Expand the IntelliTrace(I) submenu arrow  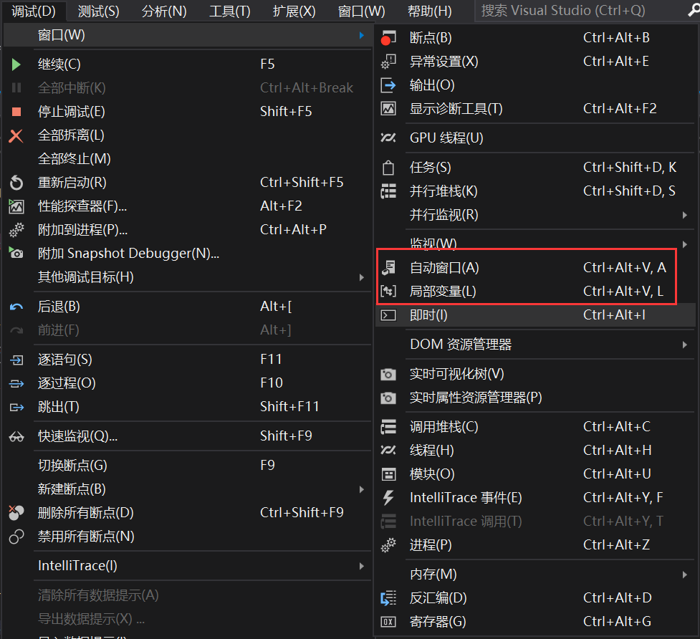tap(362, 566)
